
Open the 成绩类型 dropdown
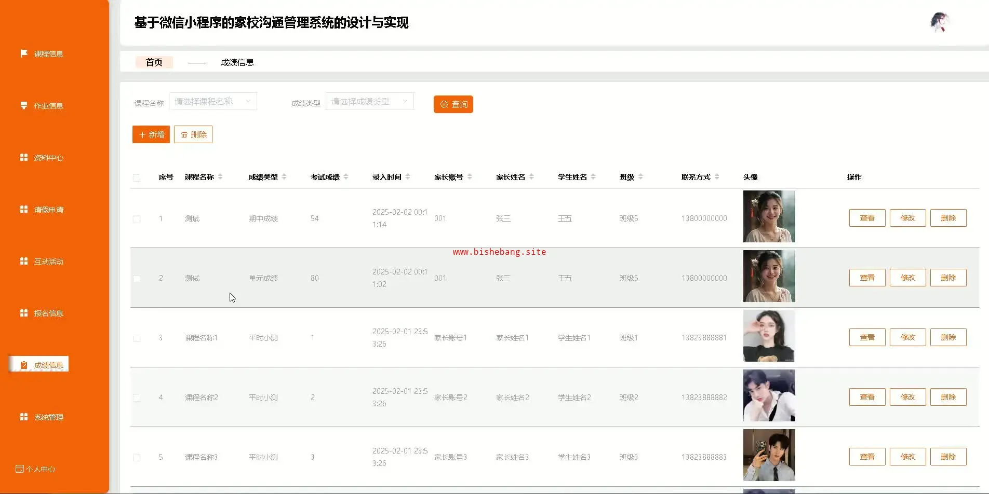369,101
